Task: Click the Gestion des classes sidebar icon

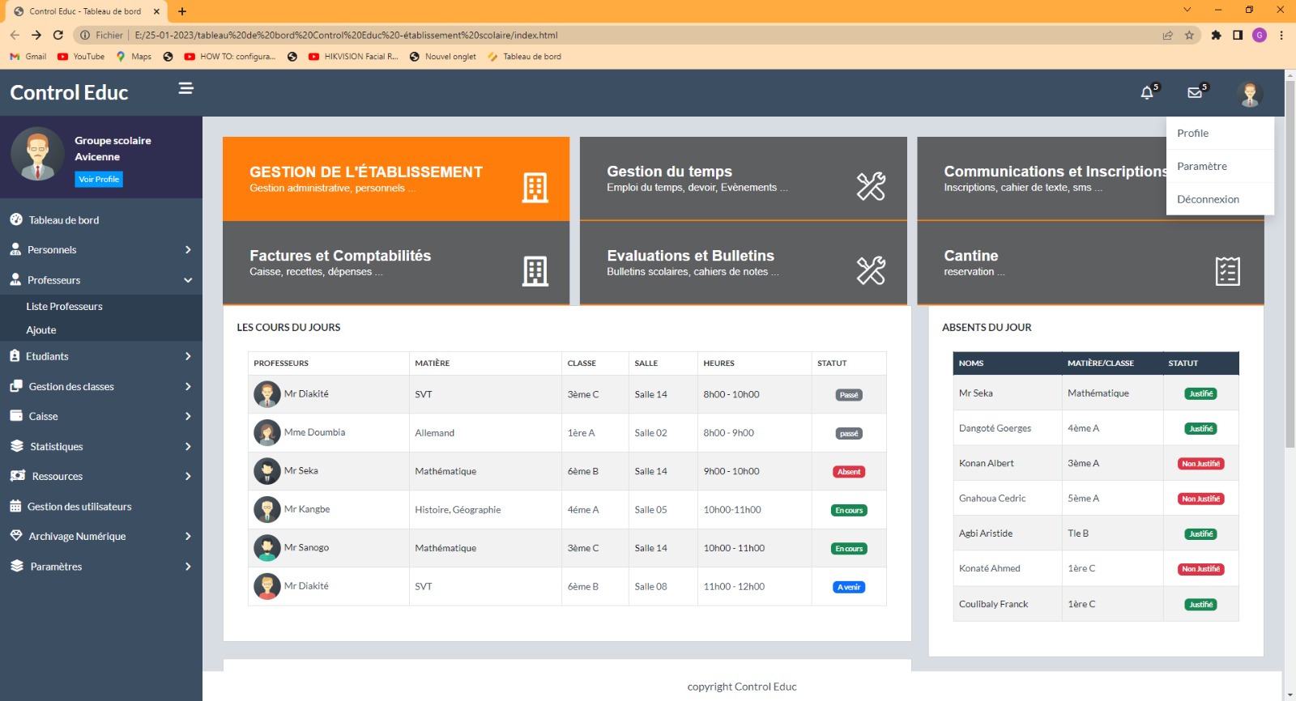Action: coord(16,386)
